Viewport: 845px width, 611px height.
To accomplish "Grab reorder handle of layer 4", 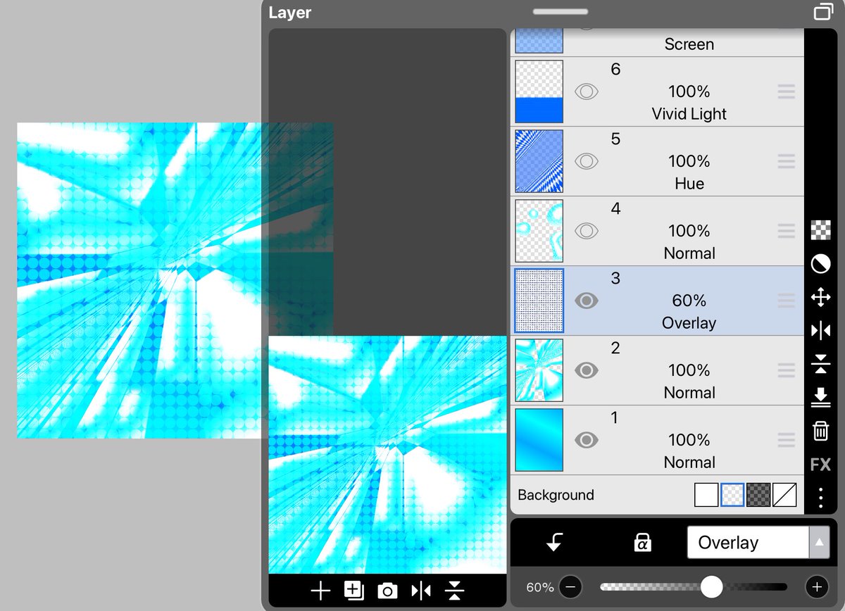I will (x=787, y=231).
